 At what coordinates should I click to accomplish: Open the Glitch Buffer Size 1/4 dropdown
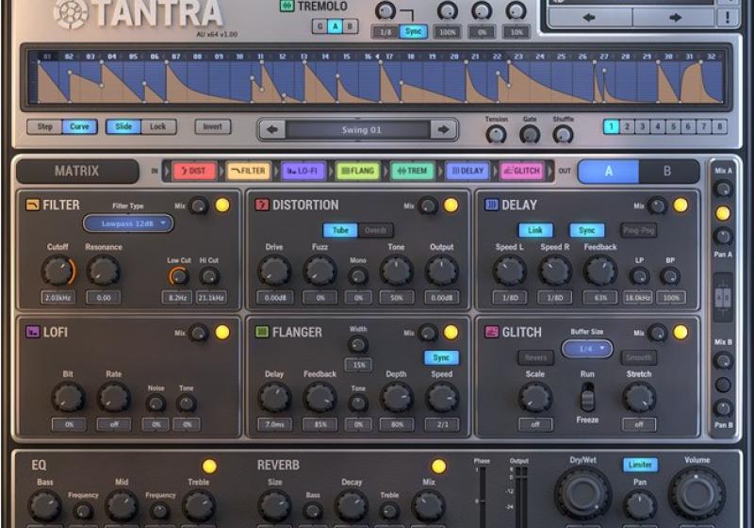coord(586,349)
